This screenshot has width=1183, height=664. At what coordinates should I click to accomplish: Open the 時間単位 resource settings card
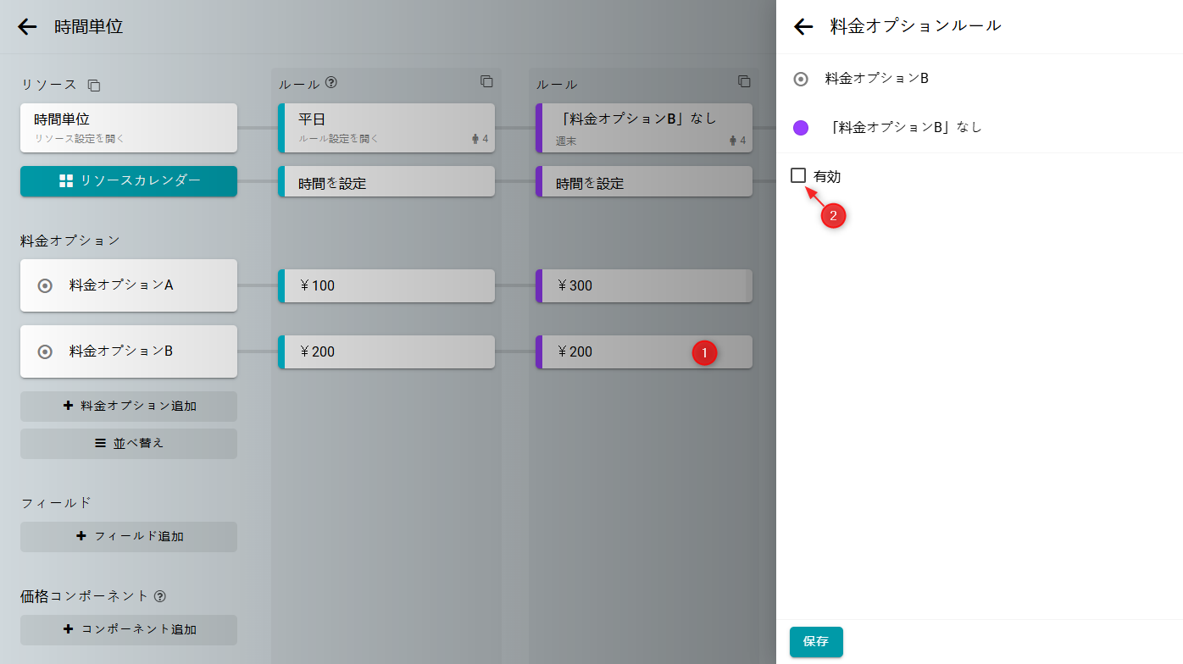tap(129, 128)
